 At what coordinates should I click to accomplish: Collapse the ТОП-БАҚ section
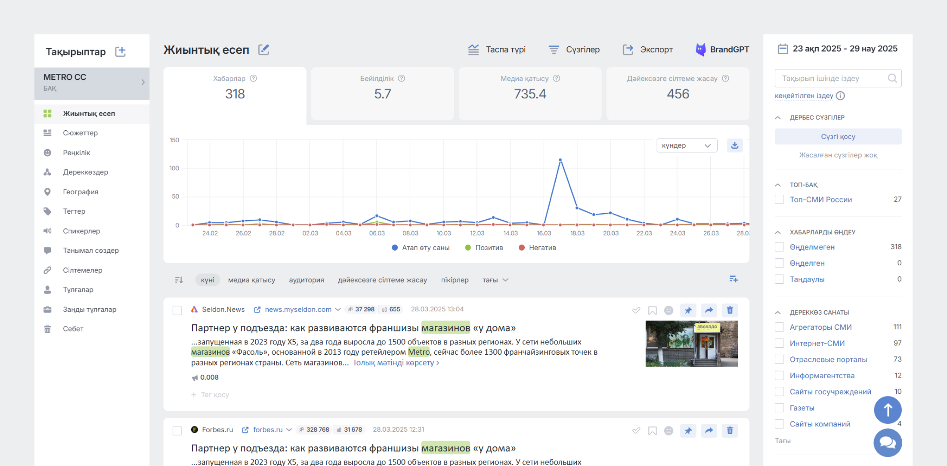[x=777, y=185]
